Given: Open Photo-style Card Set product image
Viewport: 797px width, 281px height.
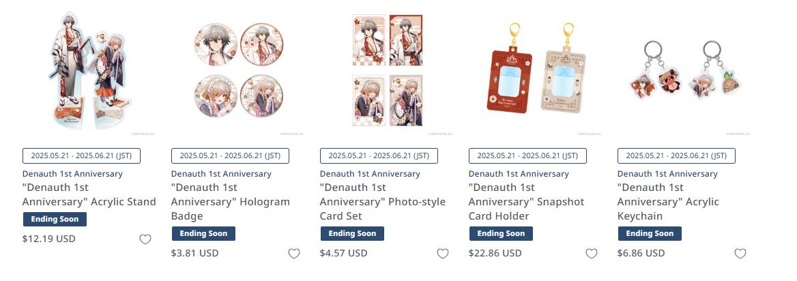Looking at the screenshot, I should click(388, 71).
